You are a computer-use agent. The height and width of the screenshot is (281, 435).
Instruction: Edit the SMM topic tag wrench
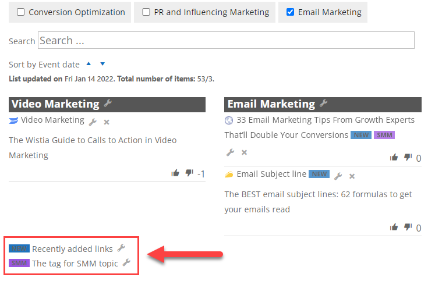(126, 262)
